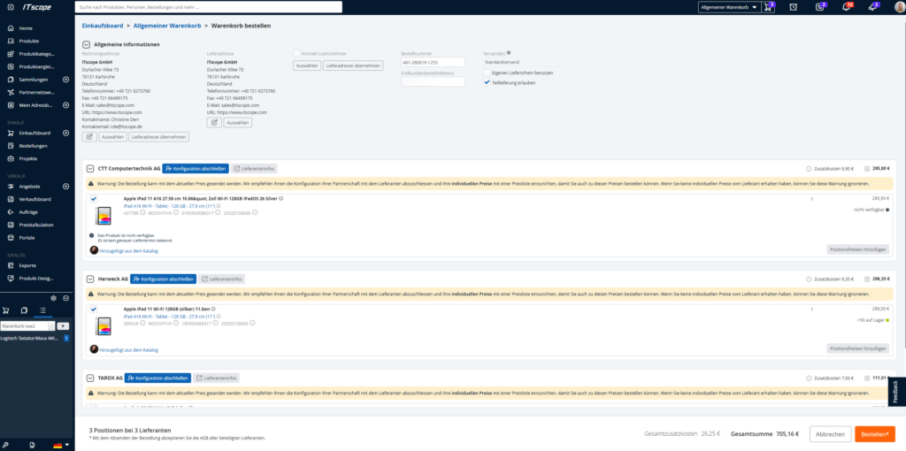Edit the Lieferadresse with pencil icon
Screen dimensions: 906x451
click(x=214, y=122)
